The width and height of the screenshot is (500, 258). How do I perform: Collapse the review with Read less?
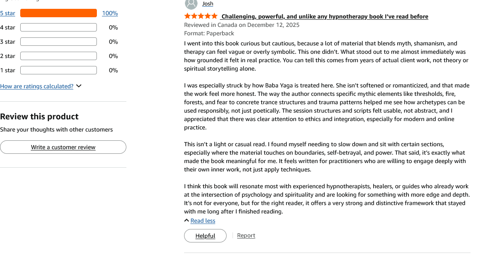point(203,221)
